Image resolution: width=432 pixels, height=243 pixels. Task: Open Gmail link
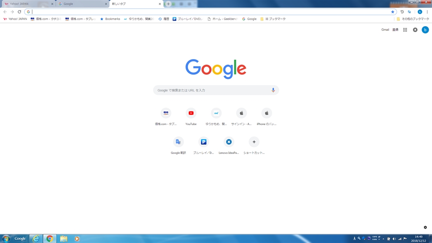point(385,30)
